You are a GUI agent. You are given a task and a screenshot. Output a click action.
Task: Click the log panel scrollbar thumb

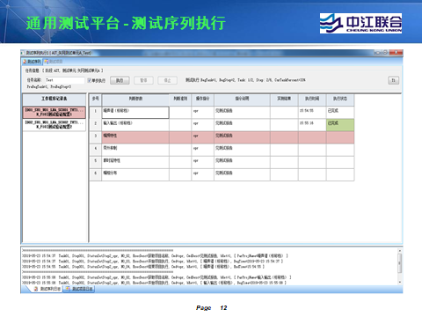tap(399, 263)
